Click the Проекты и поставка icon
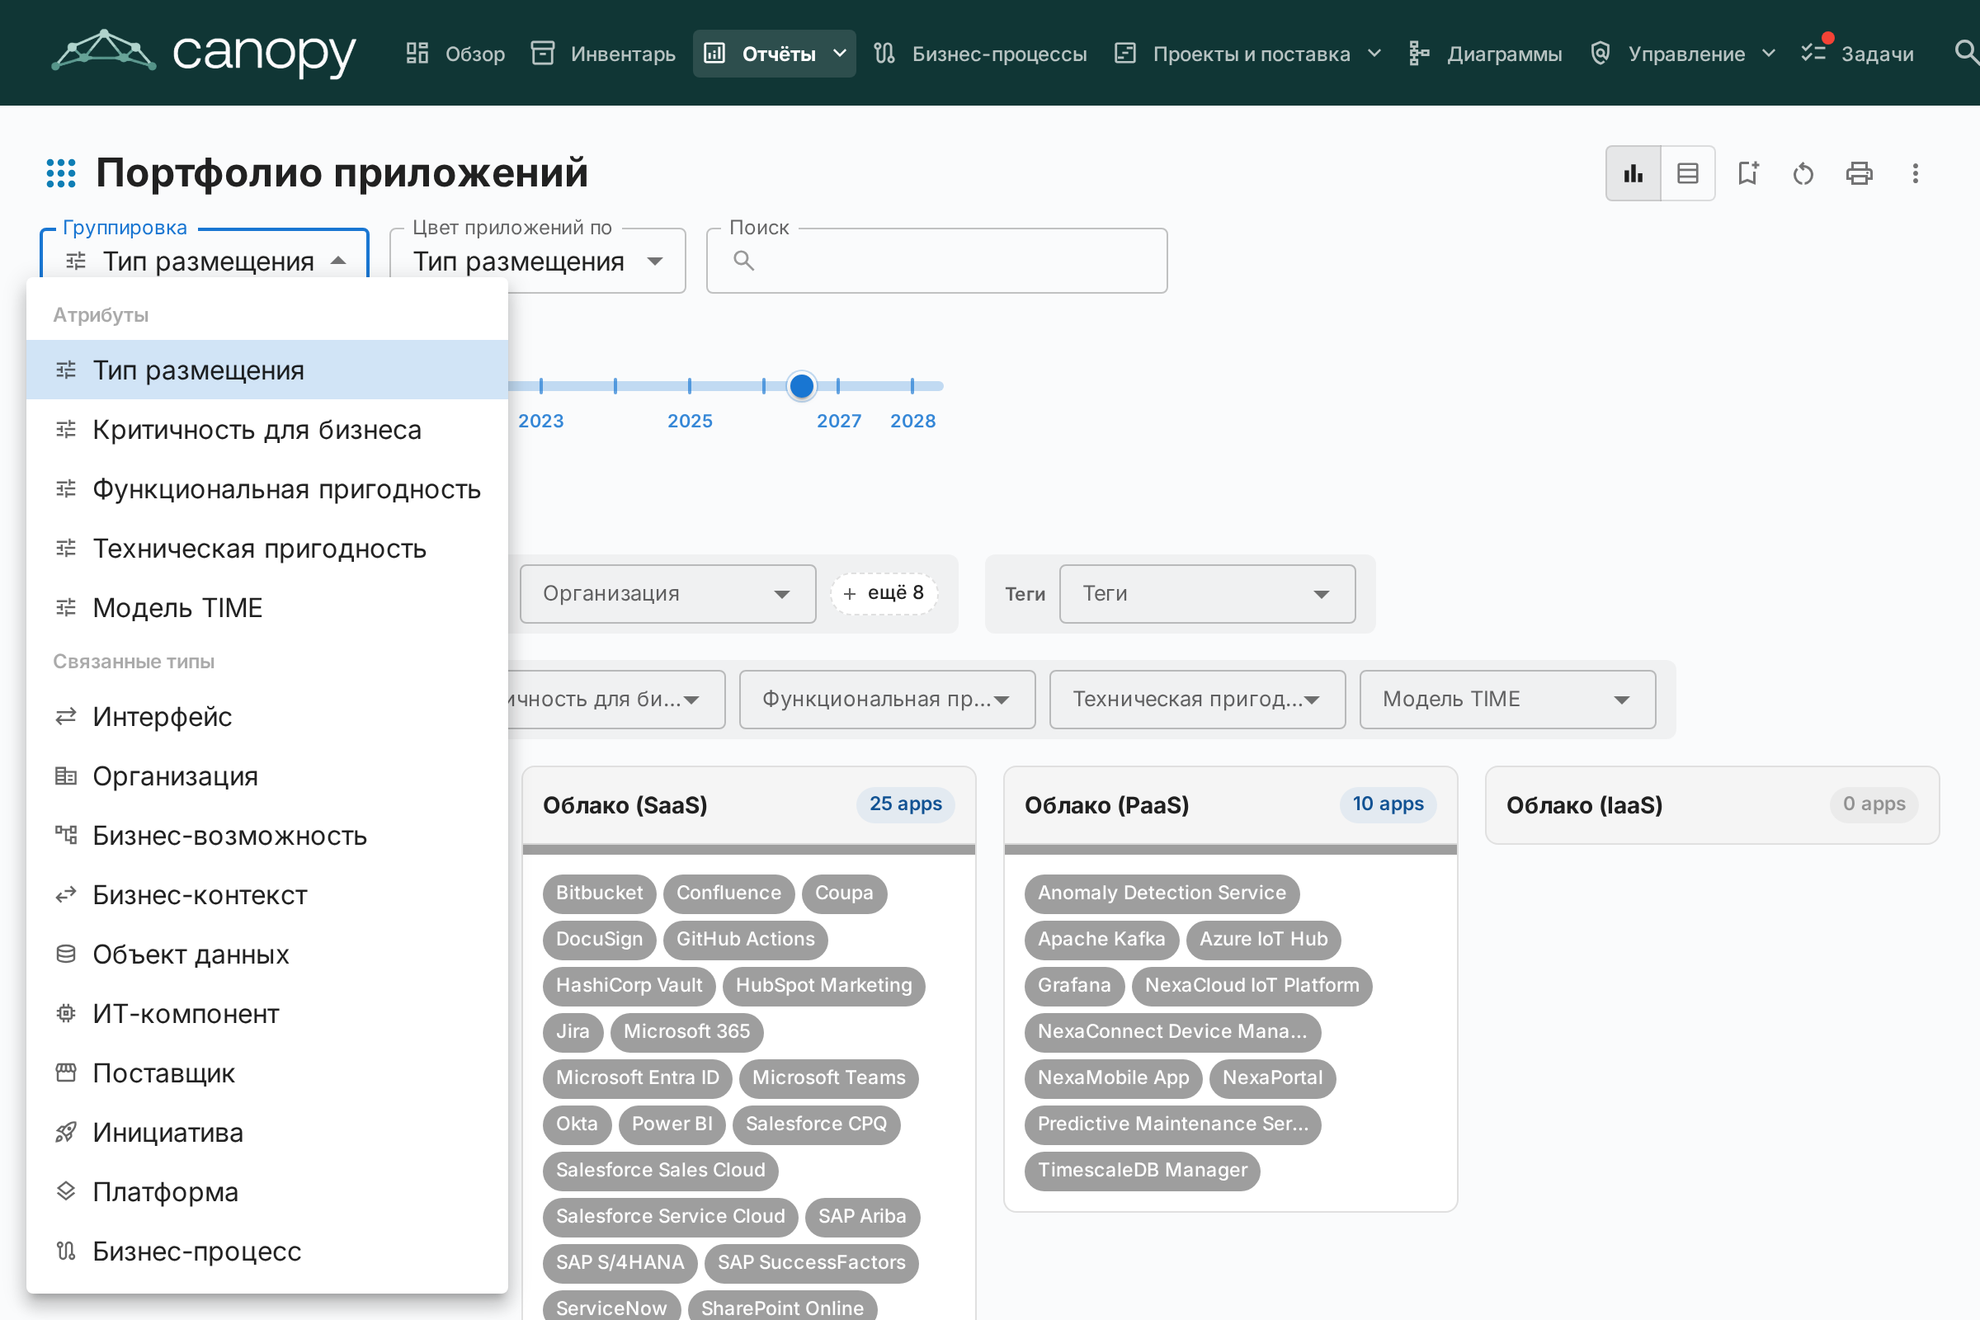This screenshot has height=1320, width=1980. pyautogui.click(x=1124, y=53)
